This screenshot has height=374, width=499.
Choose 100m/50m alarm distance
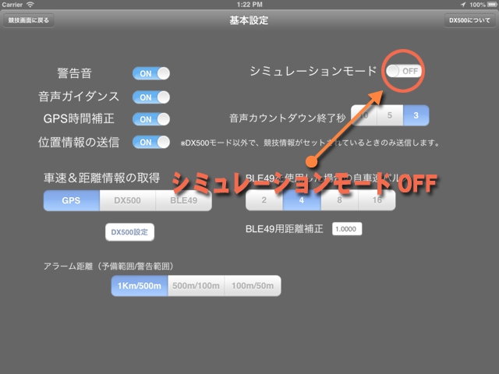[x=252, y=286]
